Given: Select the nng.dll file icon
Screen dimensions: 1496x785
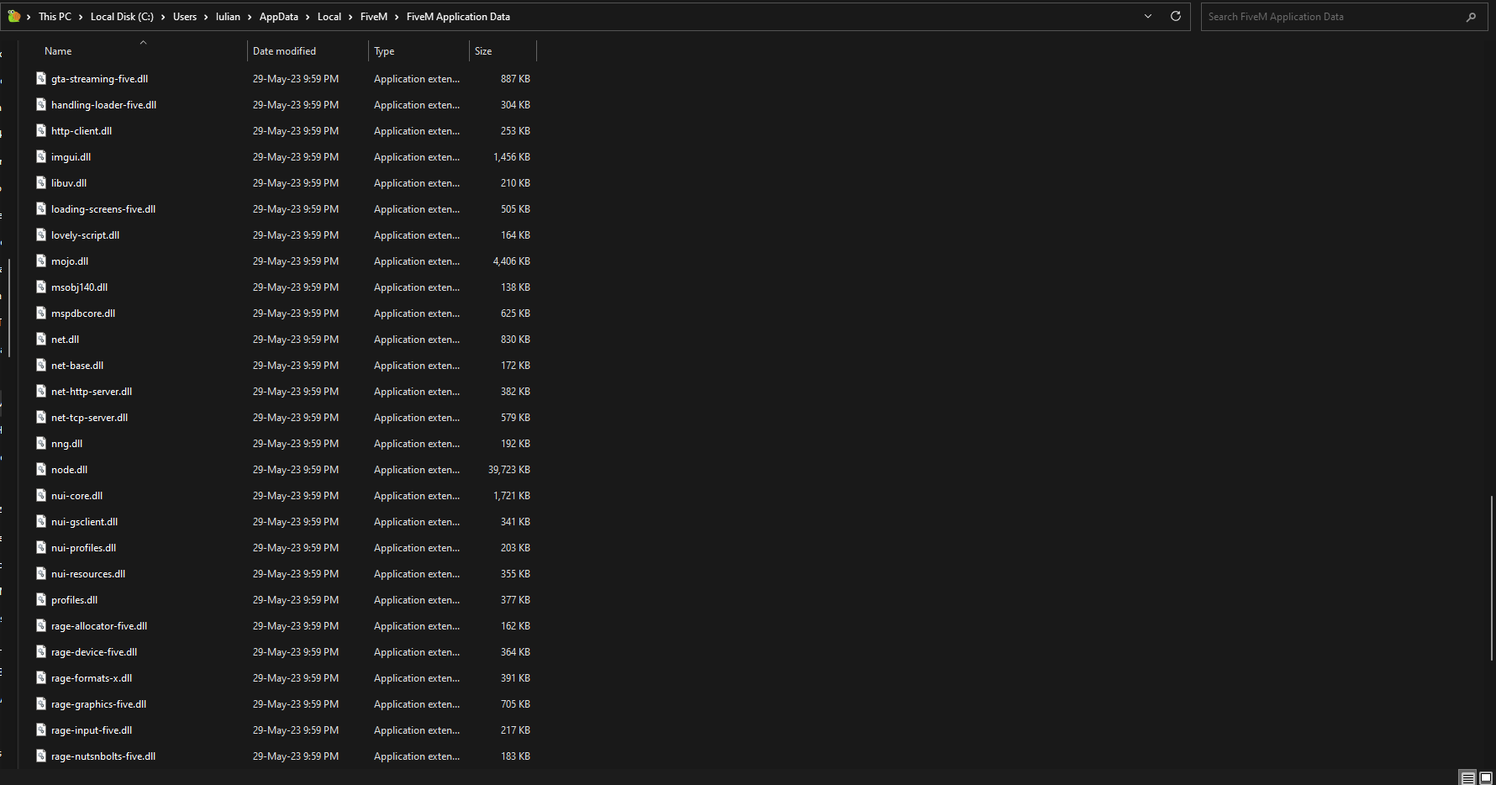Looking at the screenshot, I should coord(41,443).
